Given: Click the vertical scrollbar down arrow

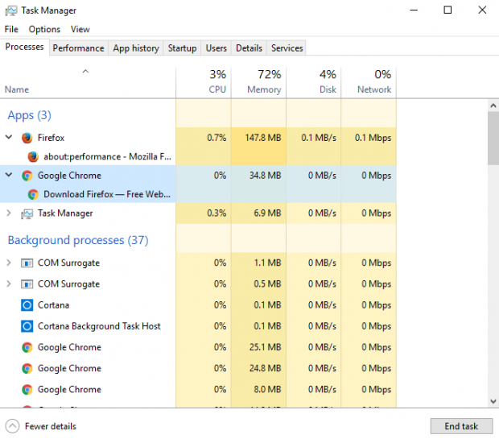Looking at the screenshot, I should tap(493, 401).
